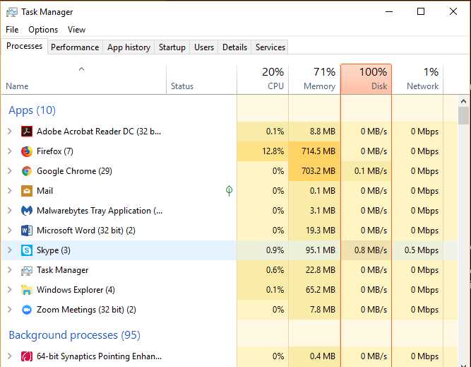Screen dimensions: 471x367
Task: Click the vertical scrollbar thumb
Action: 463,115
